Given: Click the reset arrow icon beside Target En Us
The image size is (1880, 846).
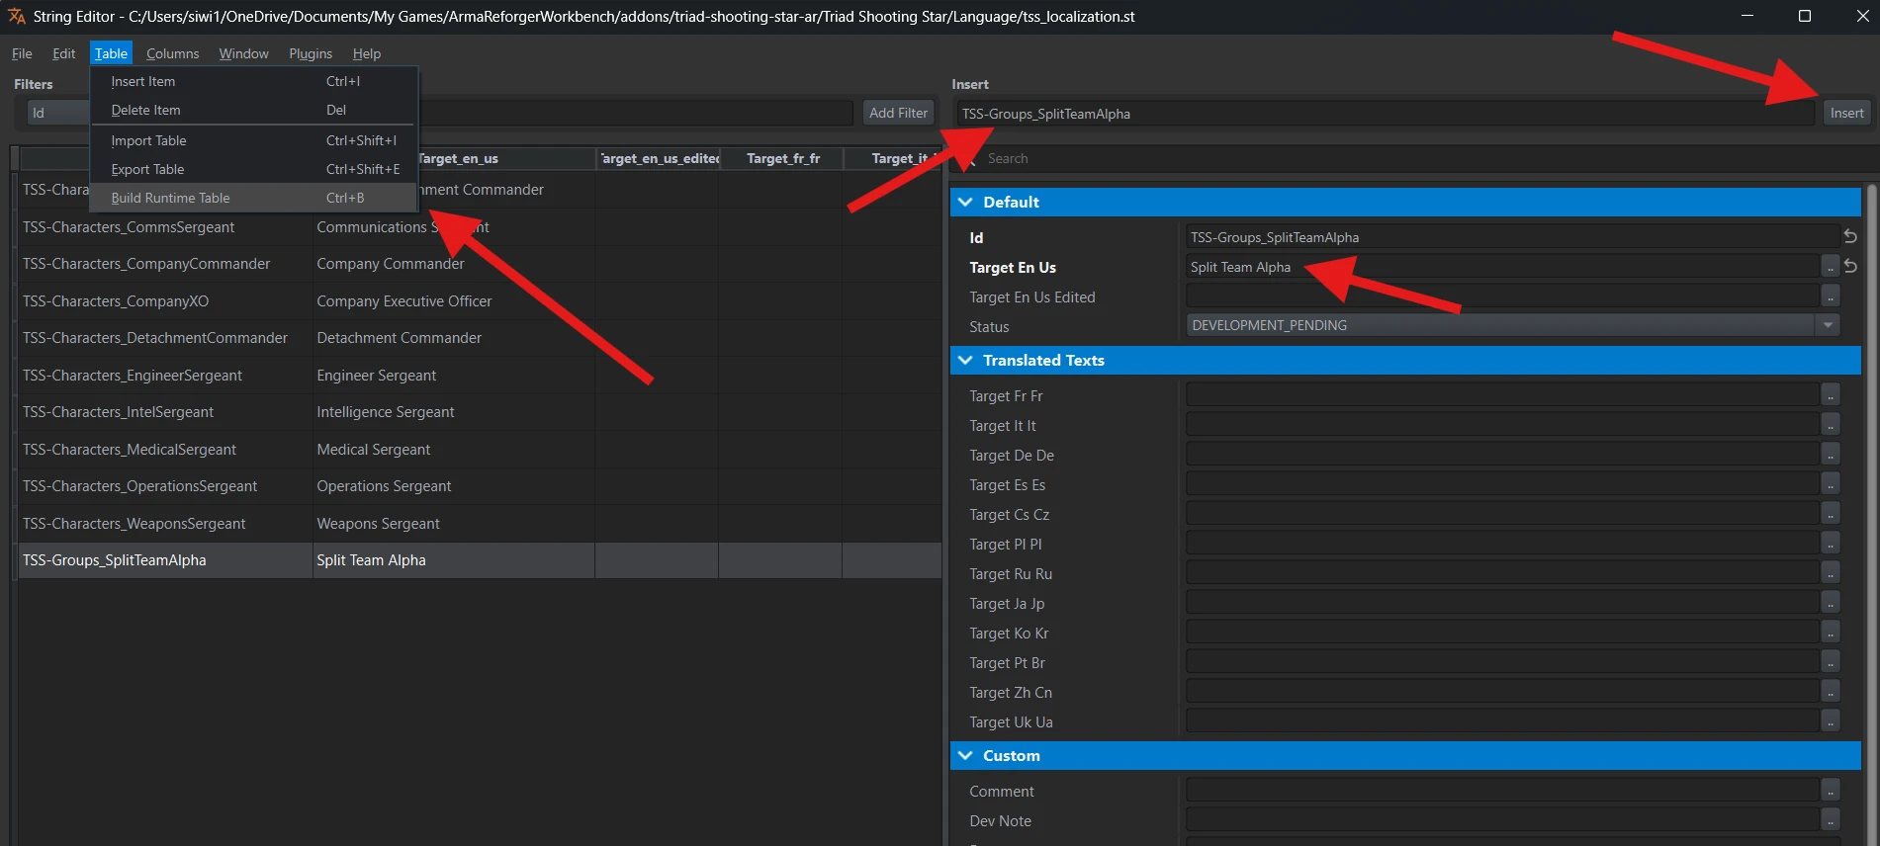Looking at the screenshot, I should pos(1849,267).
